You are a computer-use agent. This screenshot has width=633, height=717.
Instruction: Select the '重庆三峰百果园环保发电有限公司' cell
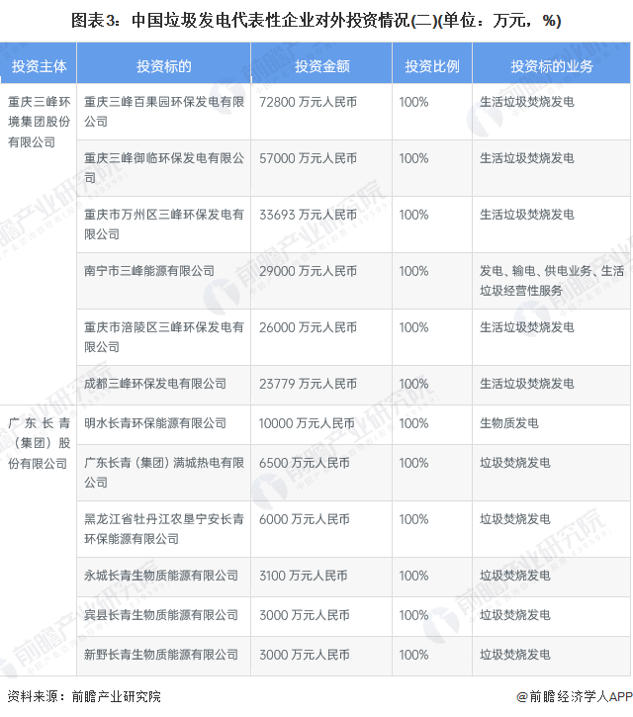[163, 112]
